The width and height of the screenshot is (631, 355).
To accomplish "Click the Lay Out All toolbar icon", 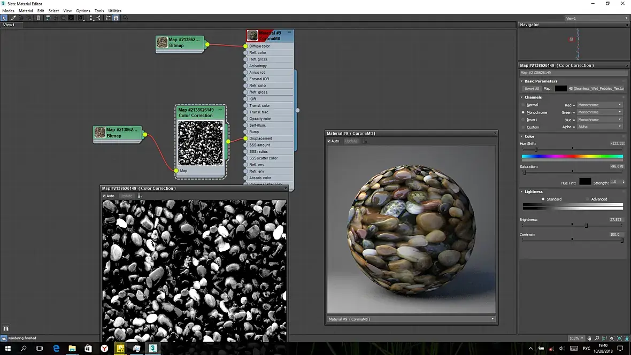I will point(91,18).
